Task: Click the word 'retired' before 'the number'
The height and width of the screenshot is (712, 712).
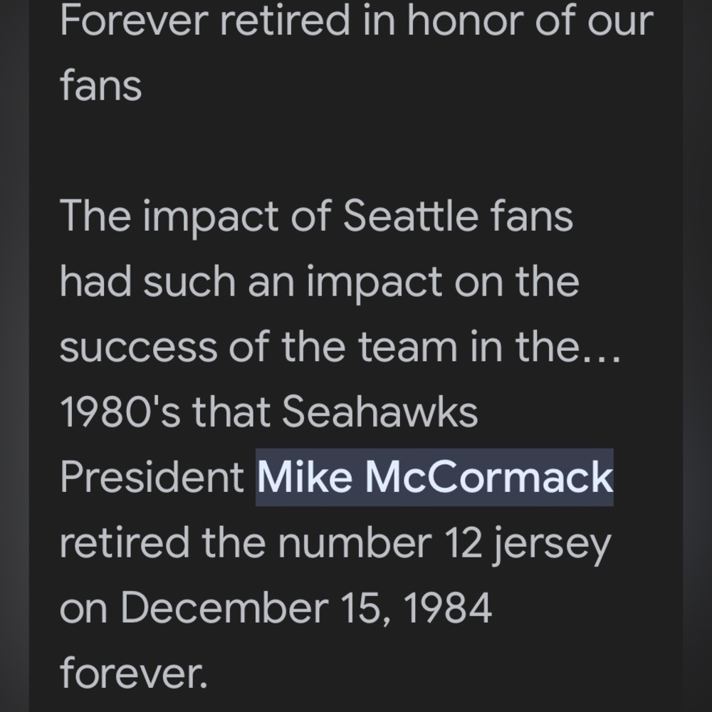Action: [x=125, y=542]
